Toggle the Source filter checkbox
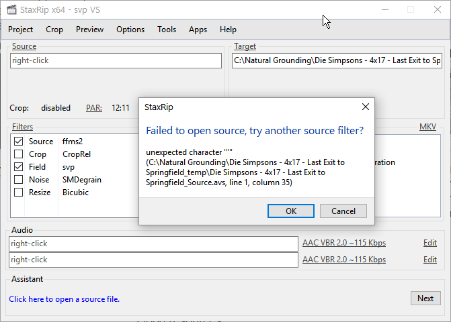Screen dimensions: 451x322 [18, 142]
